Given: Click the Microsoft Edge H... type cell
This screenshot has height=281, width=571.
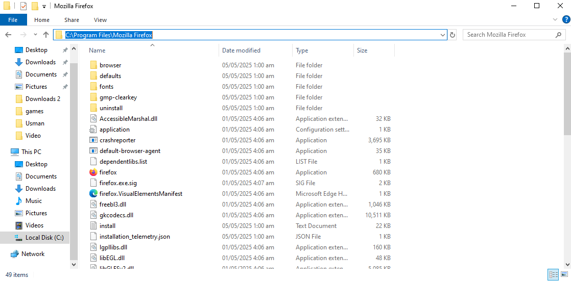Looking at the screenshot, I should (322, 194).
